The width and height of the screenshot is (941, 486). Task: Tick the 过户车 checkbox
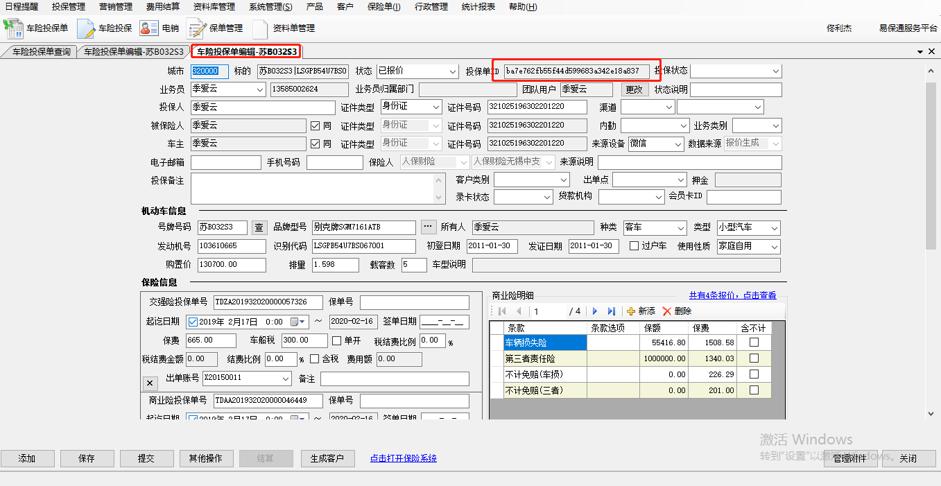click(x=634, y=246)
